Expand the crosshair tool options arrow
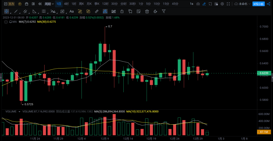The image size is (273, 141). click(x=11, y=13)
